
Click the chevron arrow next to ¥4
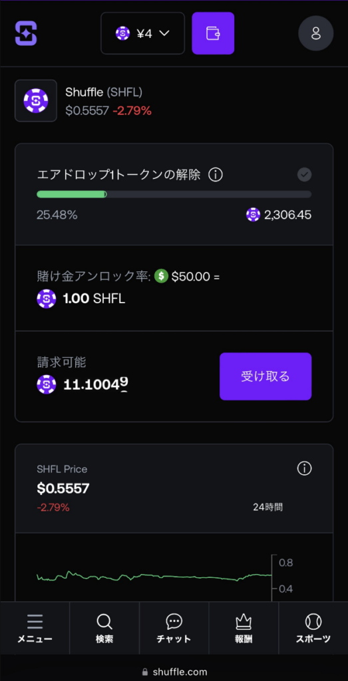tap(164, 33)
